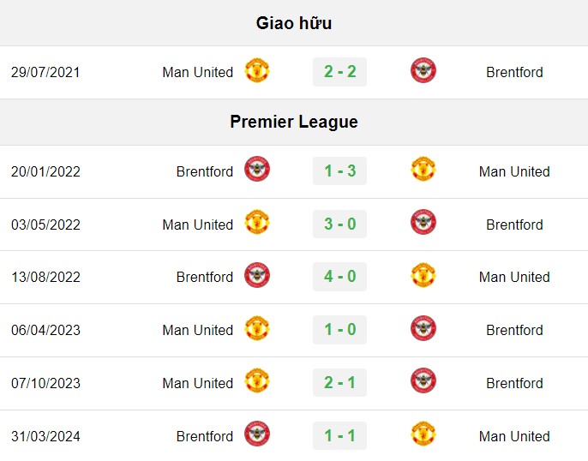588x461 pixels.
Task: Select the Giao hữu section header
Action: [294, 23]
